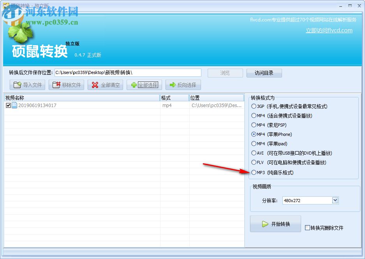This screenshot has height=259, width=365.
Task: Pick AVI as the output format
Action: pos(254,153)
